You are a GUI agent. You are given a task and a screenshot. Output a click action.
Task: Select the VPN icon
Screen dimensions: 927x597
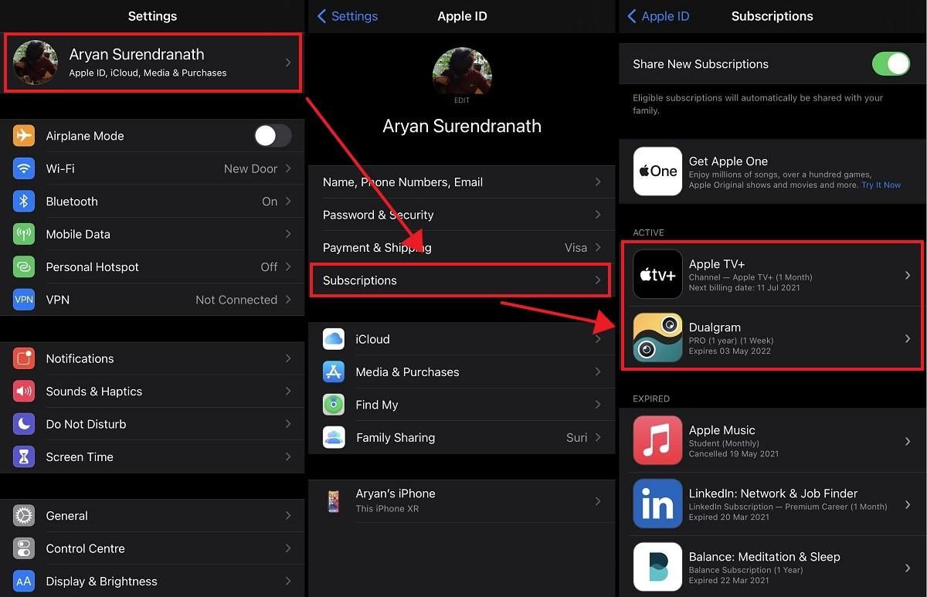tap(23, 300)
